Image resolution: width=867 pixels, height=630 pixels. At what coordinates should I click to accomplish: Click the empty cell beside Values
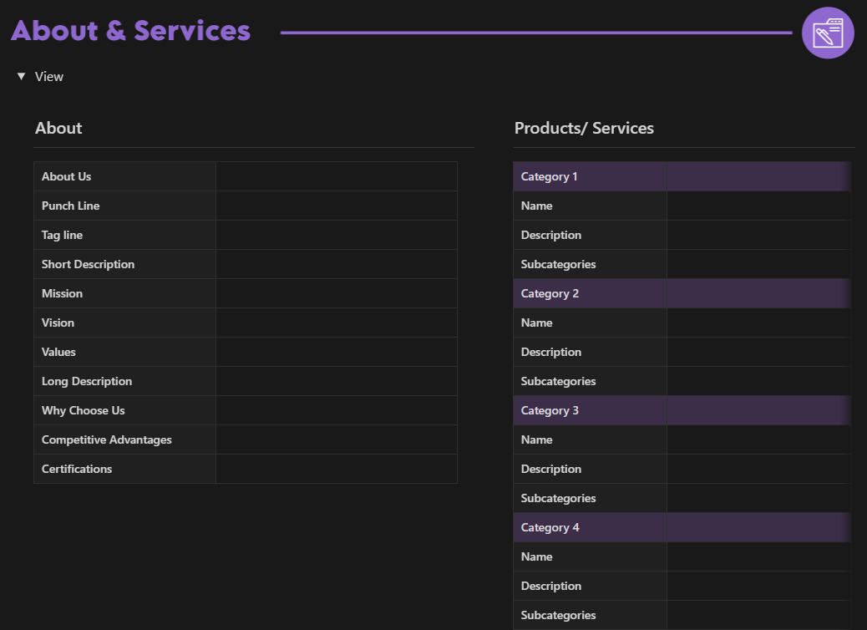click(x=336, y=352)
